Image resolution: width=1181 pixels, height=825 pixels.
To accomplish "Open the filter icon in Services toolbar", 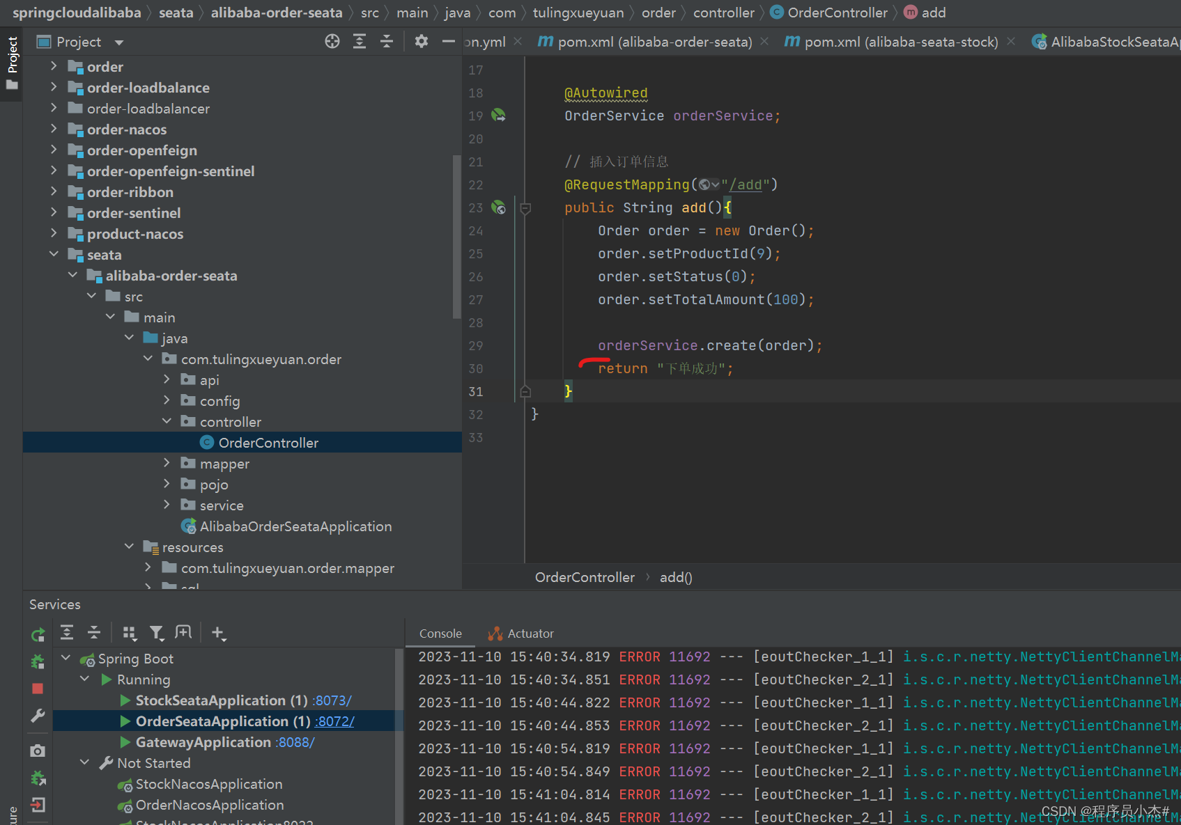I will [157, 633].
